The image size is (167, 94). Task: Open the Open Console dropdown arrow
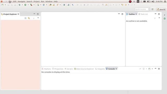pyautogui.click(x=152, y=69)
